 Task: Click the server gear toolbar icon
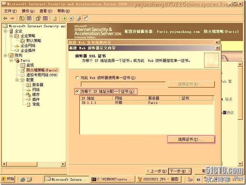(x=78, y=19)
